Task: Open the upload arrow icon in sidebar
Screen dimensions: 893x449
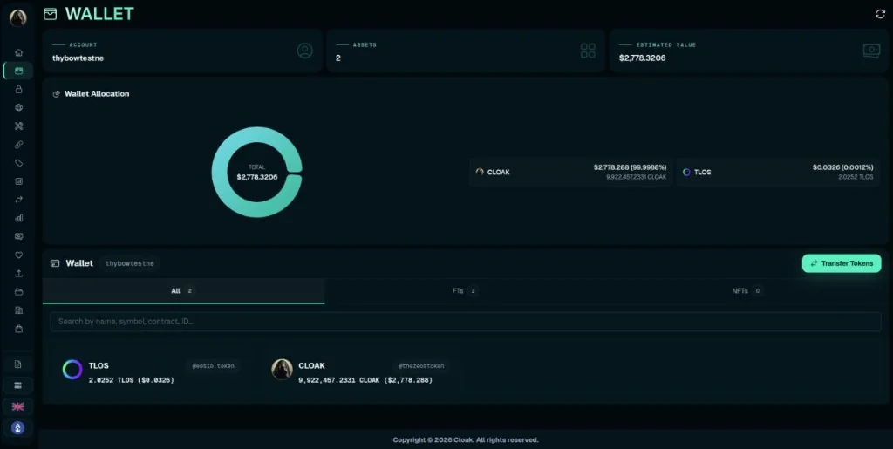Action: [19, 273]
